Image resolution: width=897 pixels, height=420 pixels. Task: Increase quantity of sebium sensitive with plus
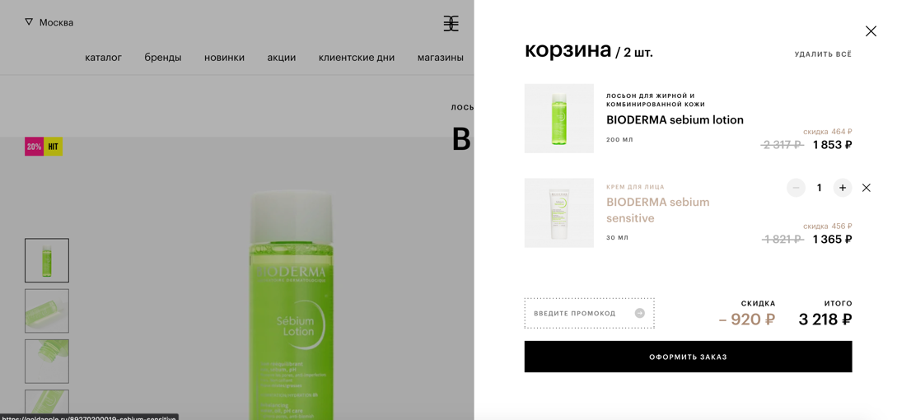coord(842,188)
